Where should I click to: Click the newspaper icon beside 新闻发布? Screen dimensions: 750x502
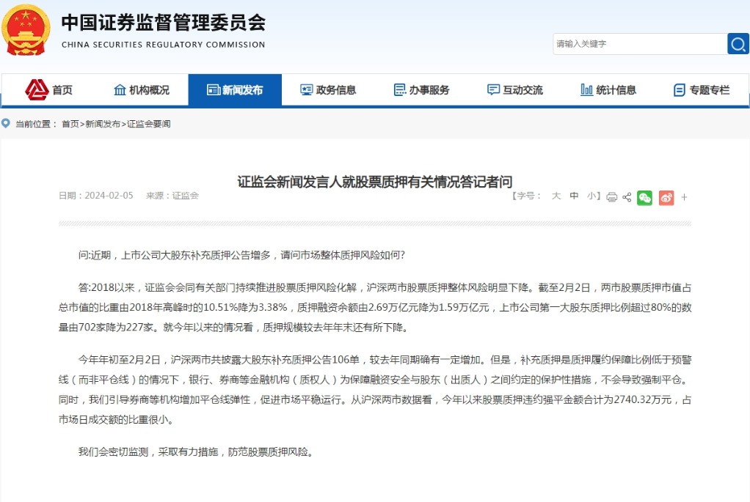[214, 90]
